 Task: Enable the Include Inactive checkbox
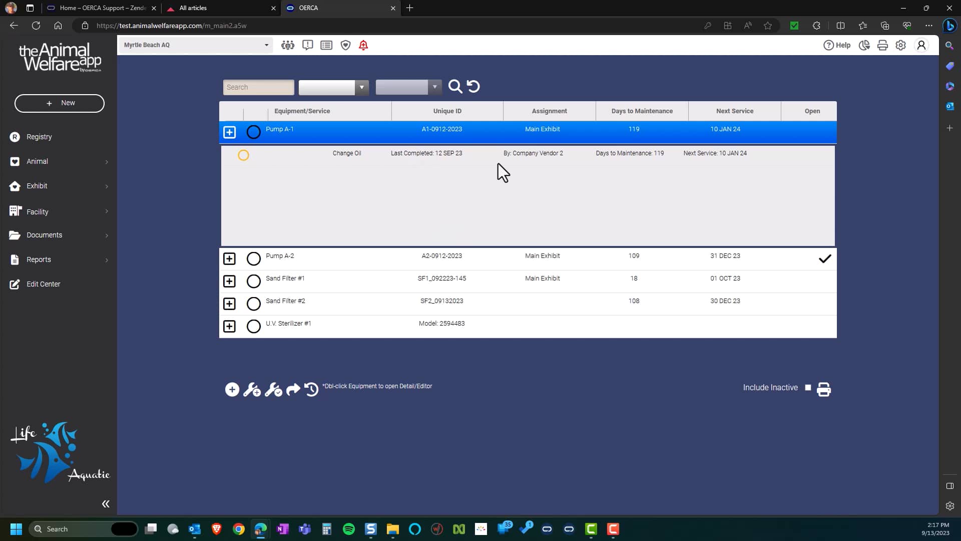808,387
